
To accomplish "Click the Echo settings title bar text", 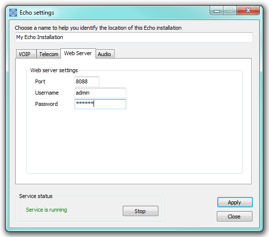I will [37, 13].
